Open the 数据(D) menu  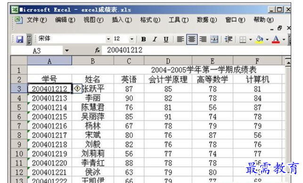[x=207, y=20]
